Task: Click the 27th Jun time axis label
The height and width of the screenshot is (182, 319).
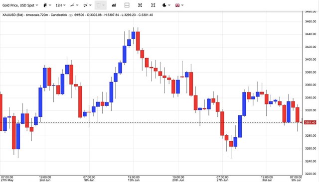Action: (222, 180)
